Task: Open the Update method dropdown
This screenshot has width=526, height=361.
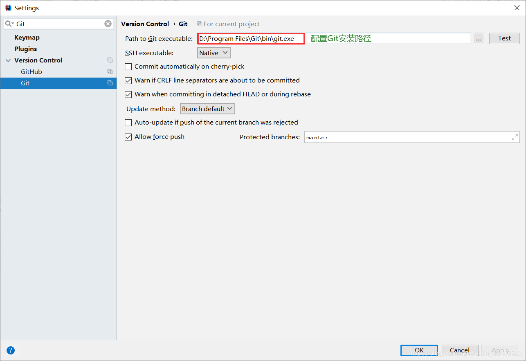Action: tap(208, 109)
